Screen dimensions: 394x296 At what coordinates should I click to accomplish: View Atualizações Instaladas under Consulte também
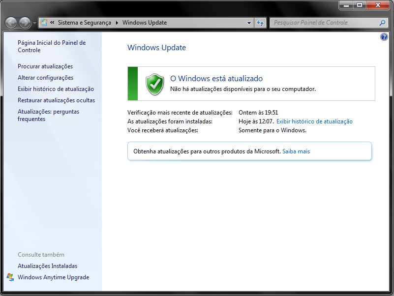(47, 266)
